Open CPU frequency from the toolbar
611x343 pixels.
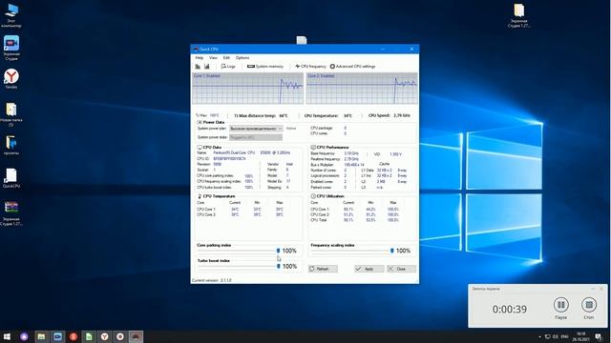coord(310,67)
